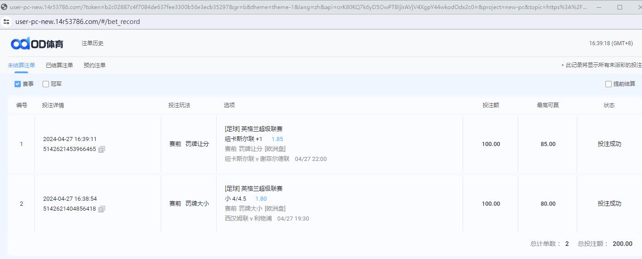
Task: Open site information icon in address bar
Action: coord(6,22)
